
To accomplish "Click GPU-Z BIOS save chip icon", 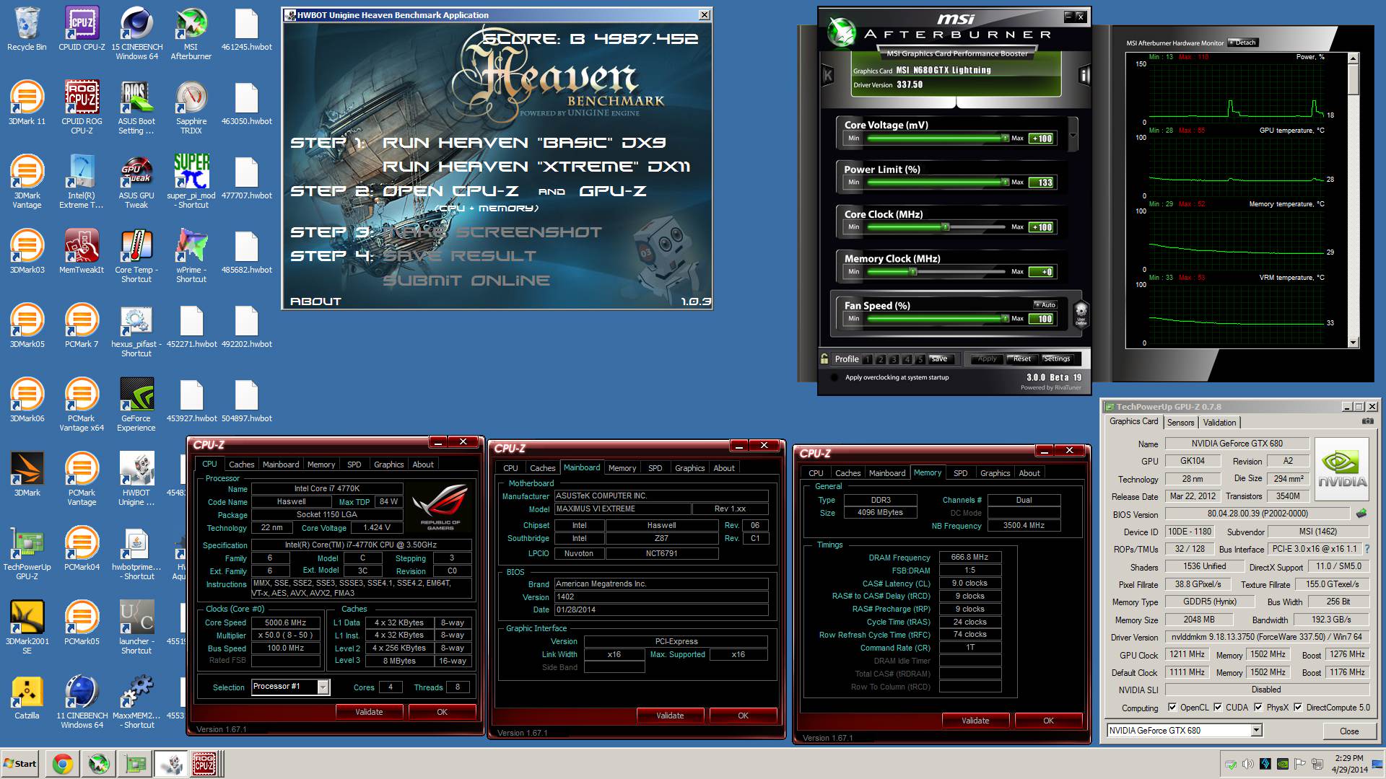I will click(1361, 514).
